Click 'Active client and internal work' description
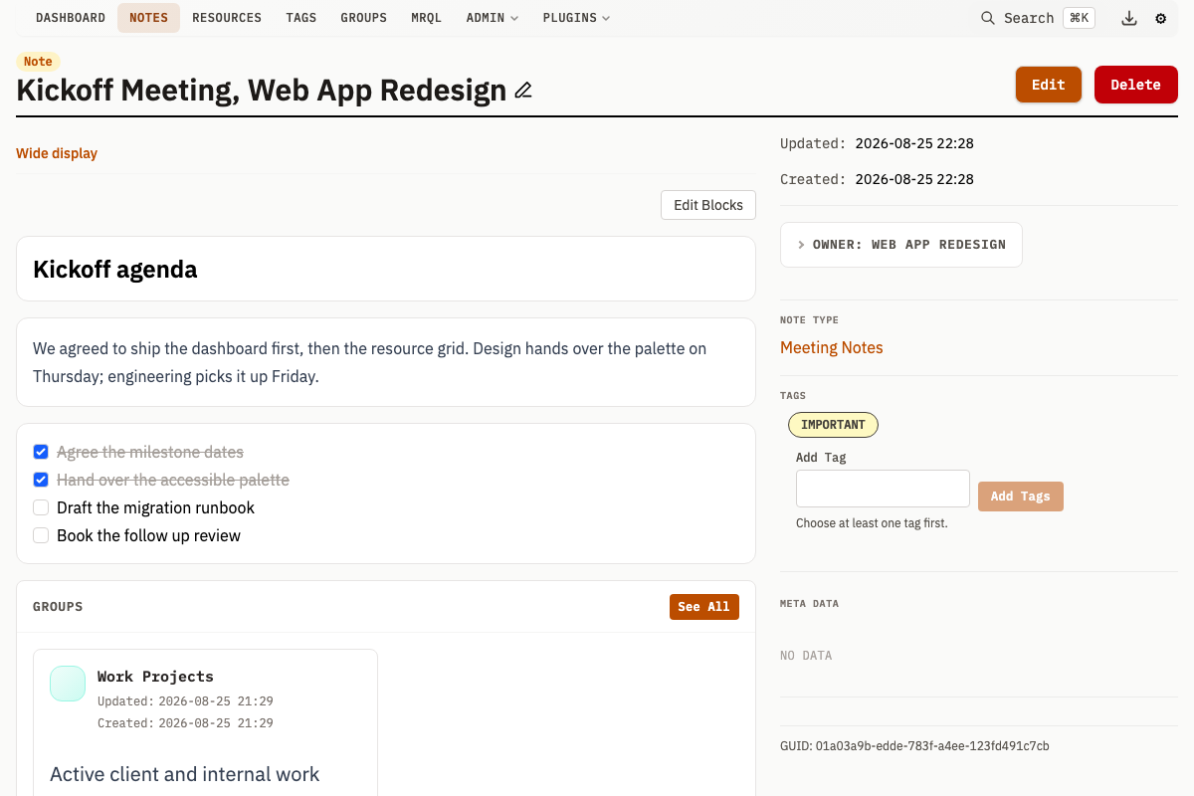This screenshot has width=1194, height=796. [185, 774]
